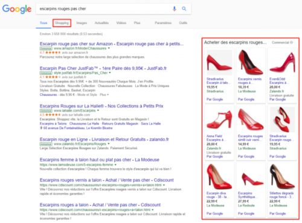
Task: Click the Escarpin diva rouge shoe image
Action: pos(219,177)
